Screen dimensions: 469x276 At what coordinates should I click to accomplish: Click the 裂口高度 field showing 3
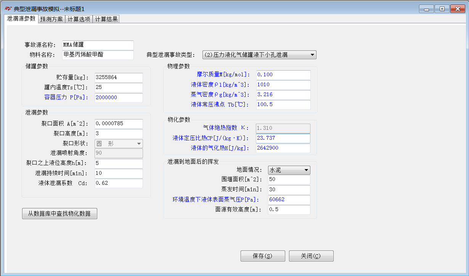coord(119,134)
